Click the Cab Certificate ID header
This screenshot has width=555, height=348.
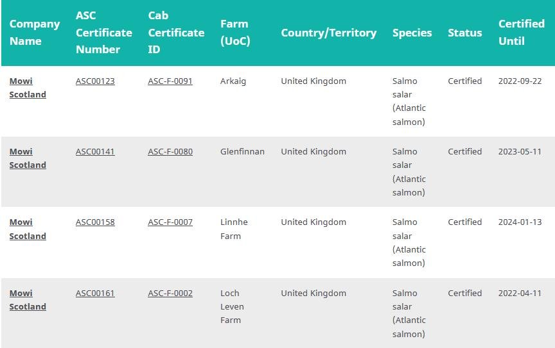tap(176, 33)
